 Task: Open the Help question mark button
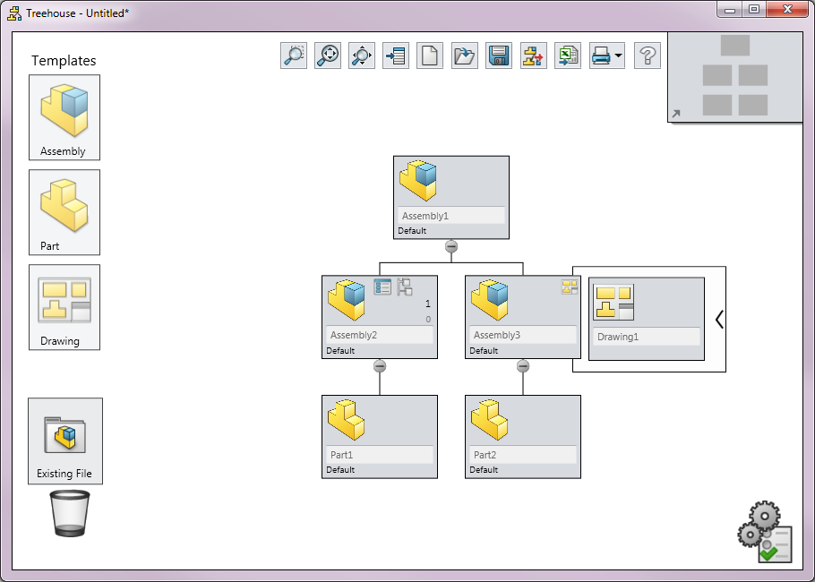click(648, 56)
